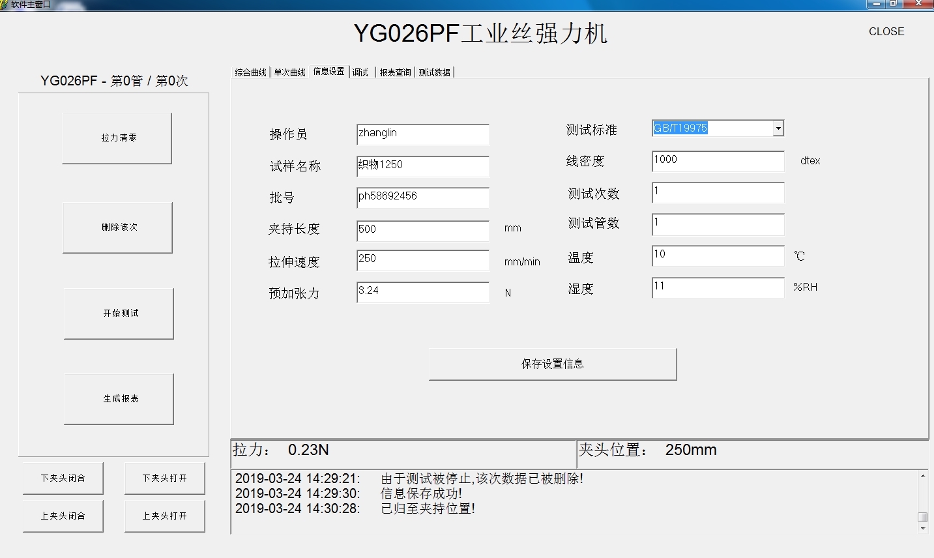Screen dimensions: 934x558
Task: Minimize the window
Action: pyautogui.click(x=877, y=4)
